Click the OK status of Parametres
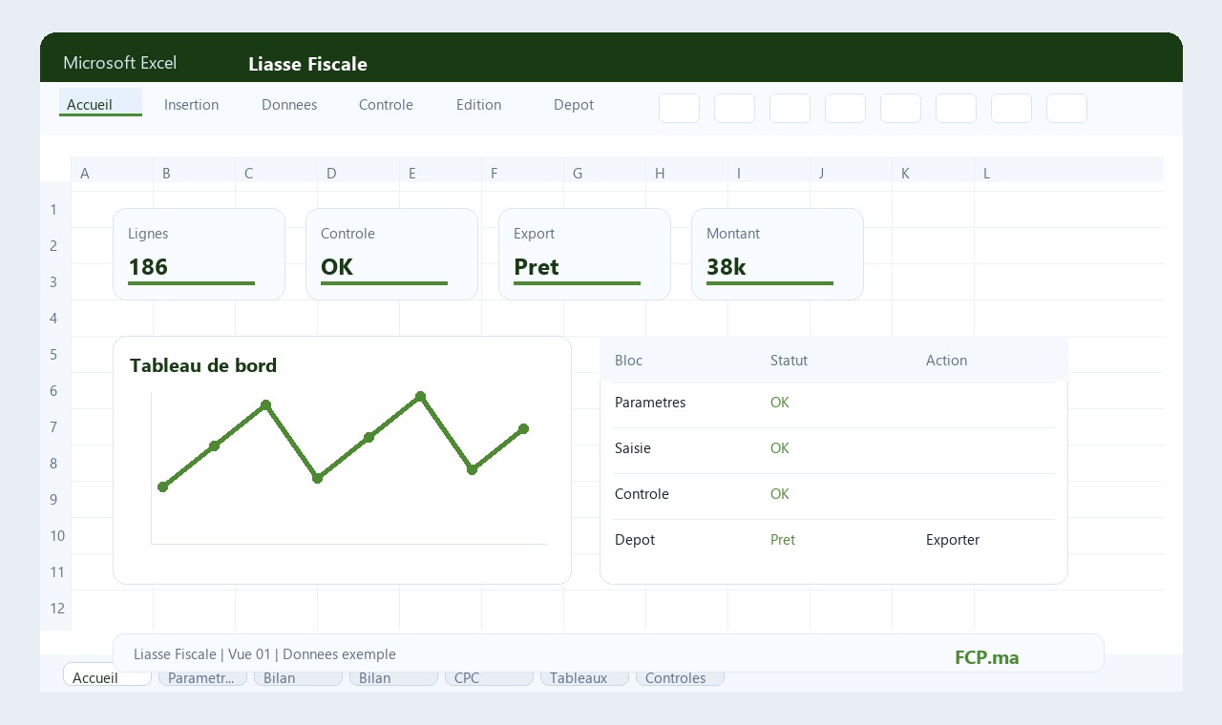This screenshot has height=725, width=1222. pyautogui.click(x=780, y=403)
